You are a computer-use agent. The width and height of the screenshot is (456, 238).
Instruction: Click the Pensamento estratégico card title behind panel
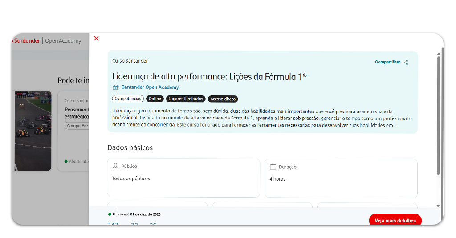[77, 113]
